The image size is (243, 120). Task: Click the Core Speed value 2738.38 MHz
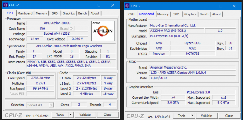(40, 78)
